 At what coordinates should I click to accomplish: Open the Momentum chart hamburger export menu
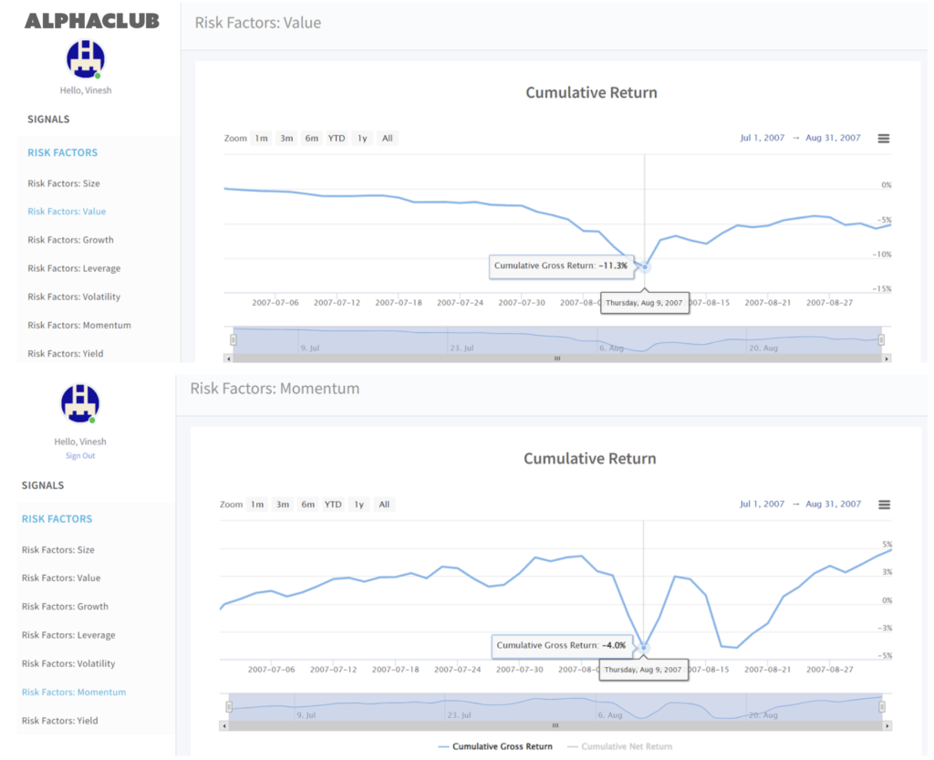[883, 505]
